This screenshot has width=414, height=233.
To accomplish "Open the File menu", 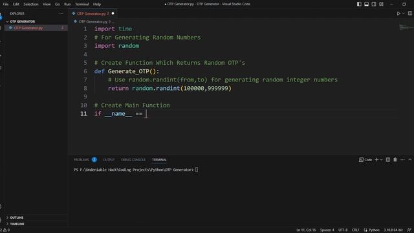I will click(x=6, y=4).
